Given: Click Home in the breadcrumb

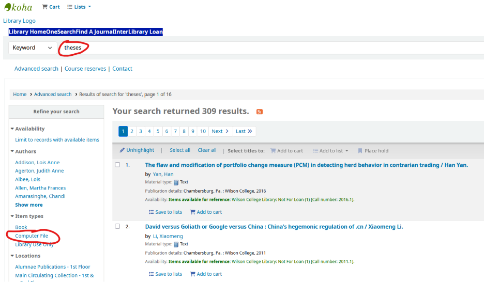Looking at the screenshot, I should click(x=20, y=95).
